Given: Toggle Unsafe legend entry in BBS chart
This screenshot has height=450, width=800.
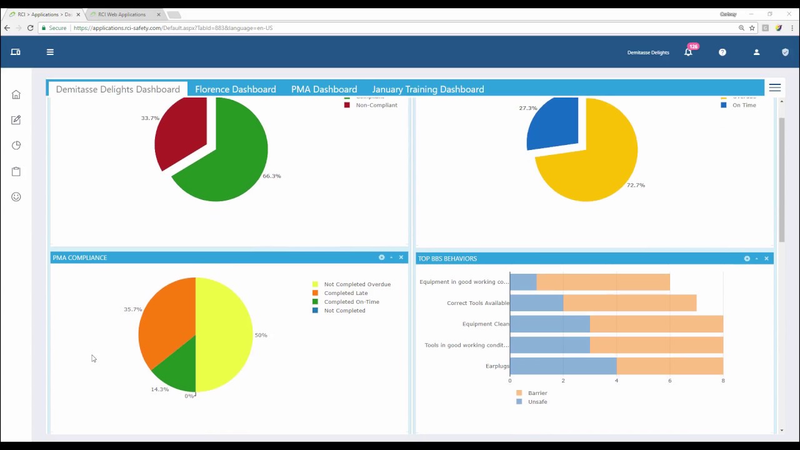Looking at the screenshot, I should click(532, 402).
